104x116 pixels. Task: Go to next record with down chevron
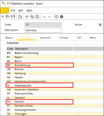[50, 17]
